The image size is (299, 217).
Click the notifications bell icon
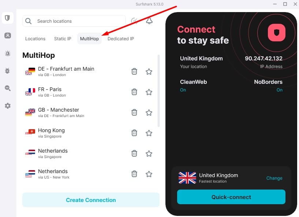click(149, 21)
